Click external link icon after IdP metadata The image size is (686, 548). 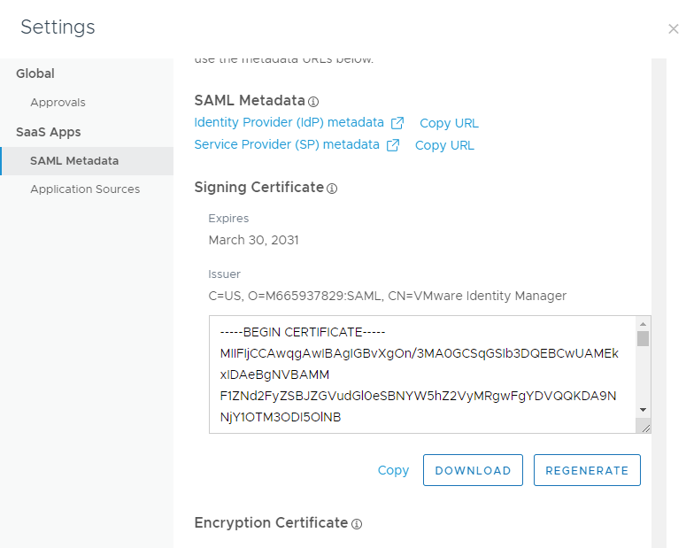point(398,123)
